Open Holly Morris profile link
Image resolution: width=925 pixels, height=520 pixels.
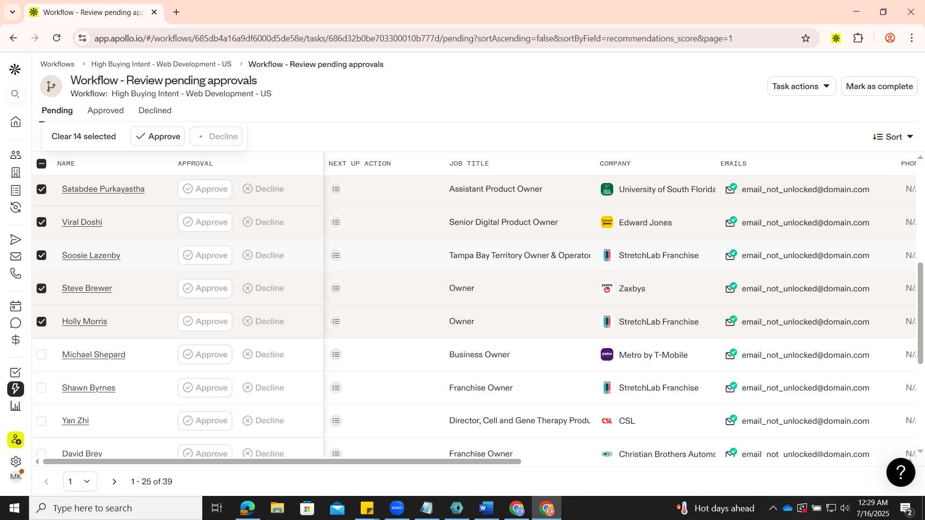84,321
